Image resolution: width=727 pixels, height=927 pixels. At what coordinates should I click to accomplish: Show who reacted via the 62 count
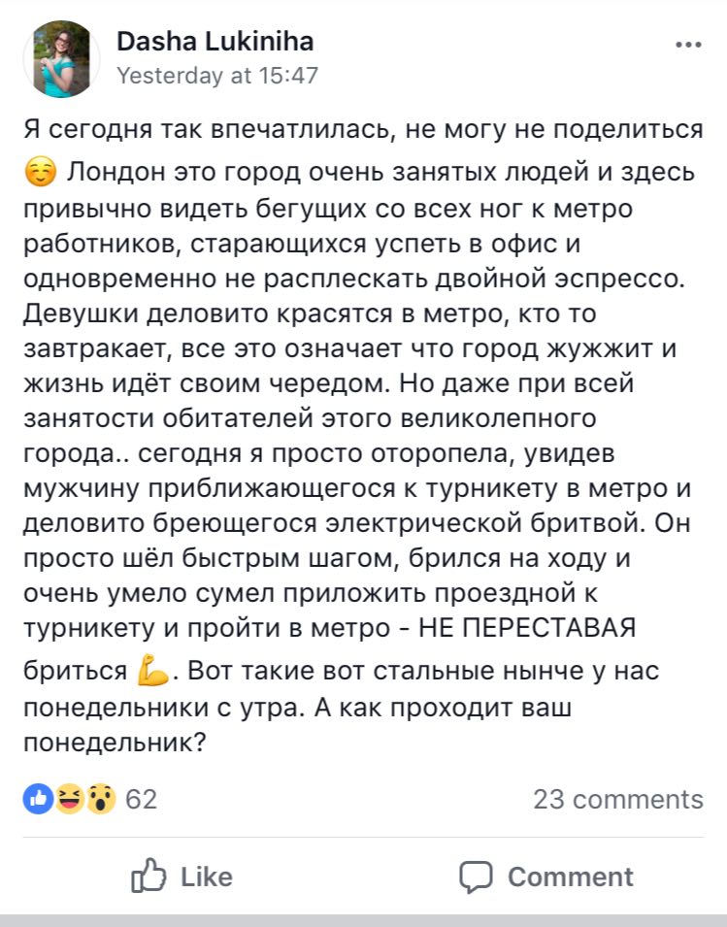[142, 799]
